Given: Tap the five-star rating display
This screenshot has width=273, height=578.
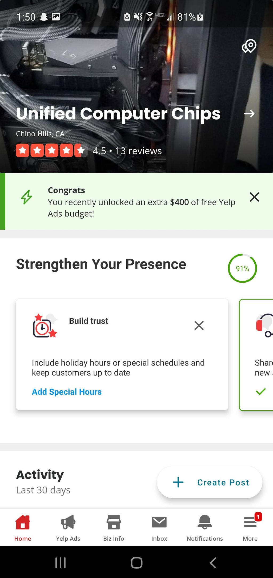Looking at the screenshot, I should (x=51, y=151).
